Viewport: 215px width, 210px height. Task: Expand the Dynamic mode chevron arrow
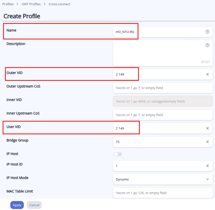tap(207, 179)
